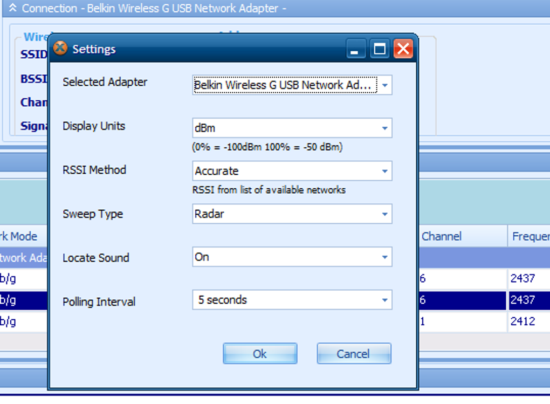Click the Connection panel title text
This screenshot has width=550, height=404.
pyautogui.click(x=154, y=8)
